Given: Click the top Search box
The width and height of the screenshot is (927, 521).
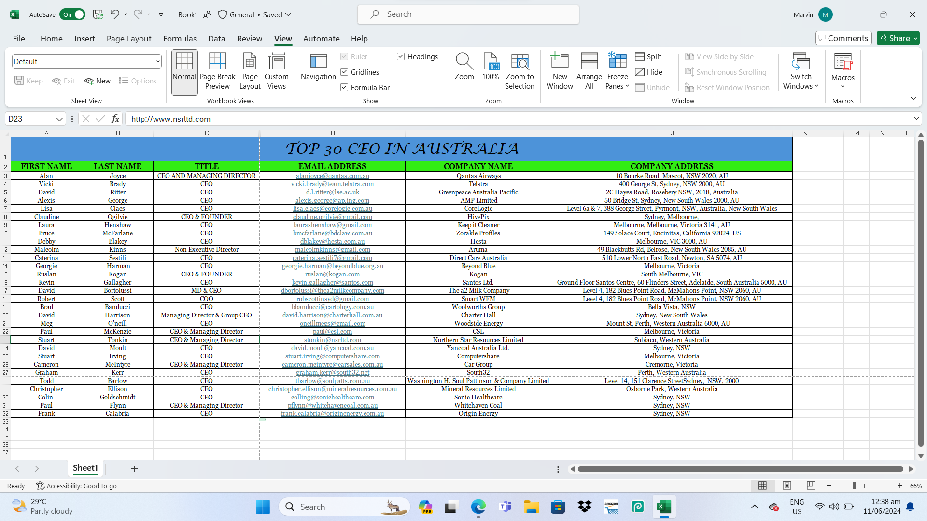Looking at the screenshot, I should [468, 14].
